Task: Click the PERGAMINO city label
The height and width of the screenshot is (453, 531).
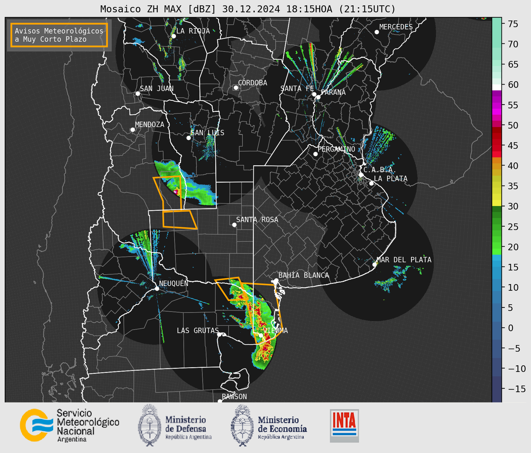Action: [x=336, y=149]
